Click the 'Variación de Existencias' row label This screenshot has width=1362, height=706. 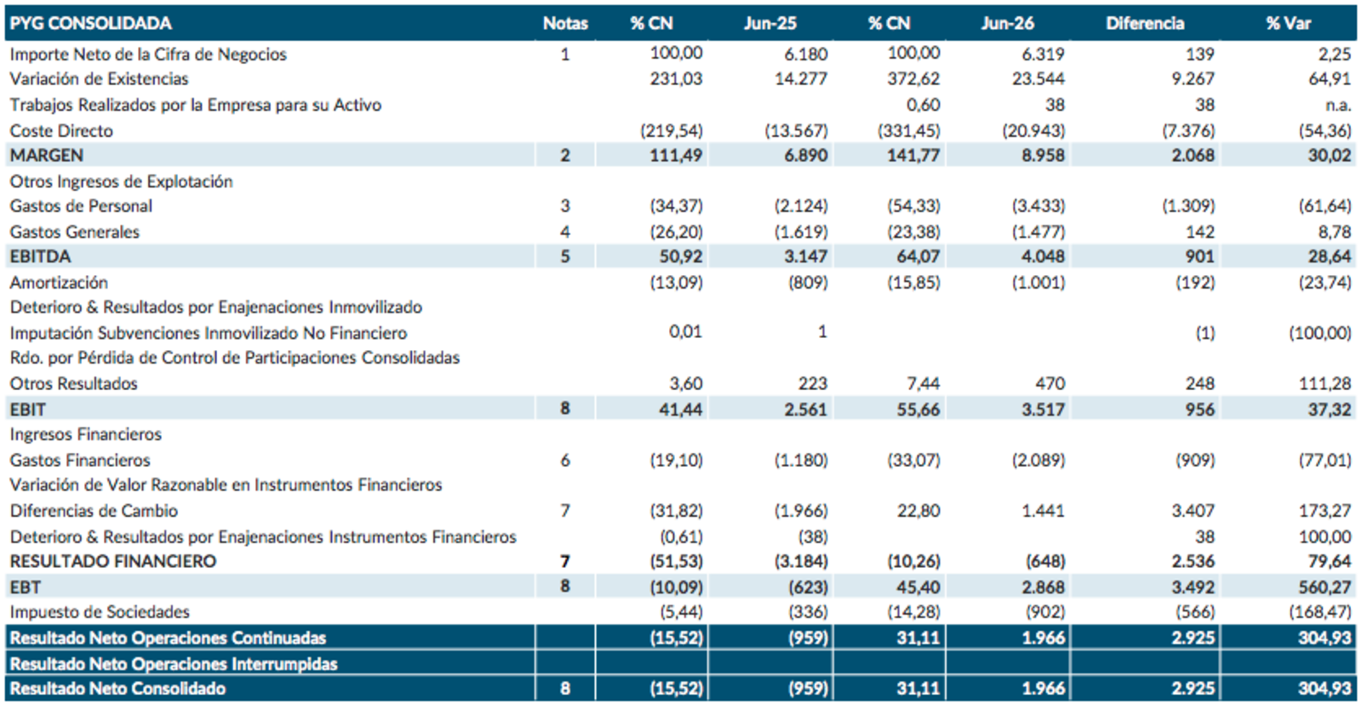point(100,79)
